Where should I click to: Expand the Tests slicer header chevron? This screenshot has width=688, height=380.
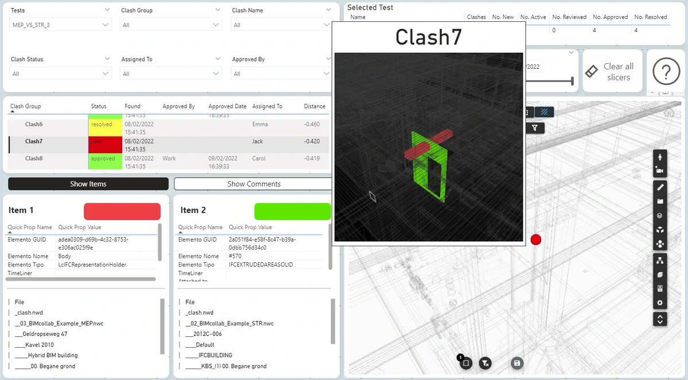tap(107, 10)
